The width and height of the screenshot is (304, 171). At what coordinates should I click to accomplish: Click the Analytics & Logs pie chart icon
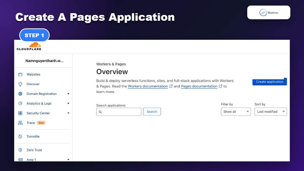tap(20, 103)
